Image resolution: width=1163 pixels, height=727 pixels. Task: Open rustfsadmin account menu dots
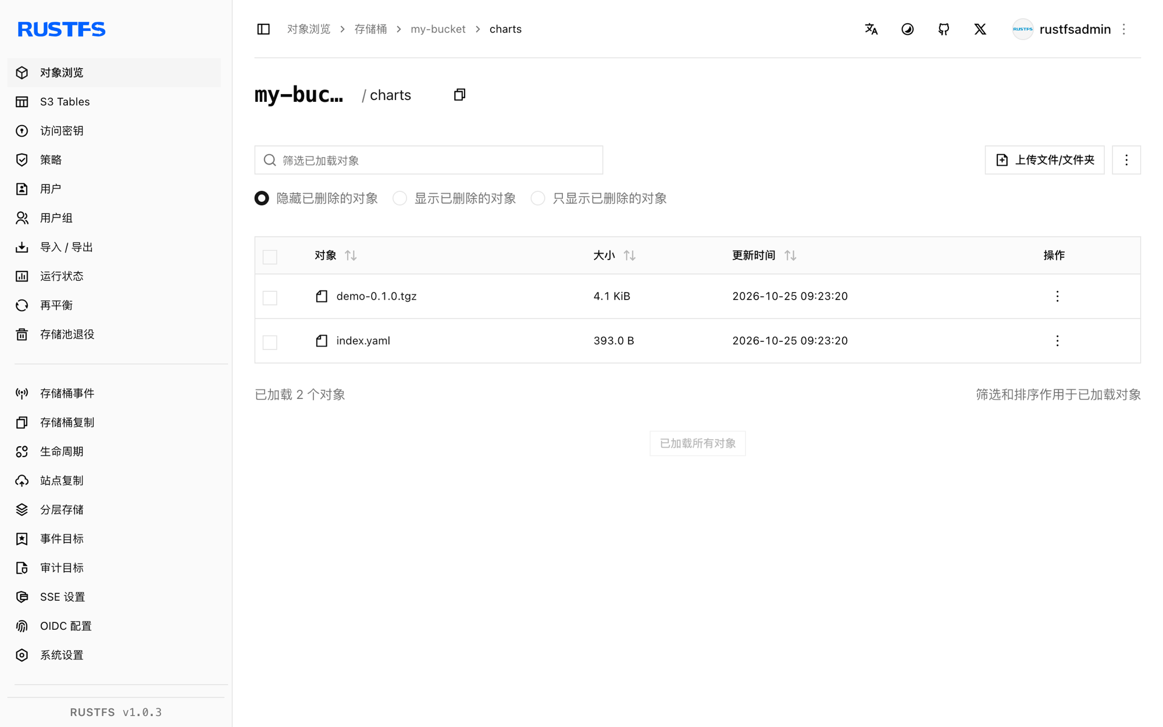tap(1124, 29)
